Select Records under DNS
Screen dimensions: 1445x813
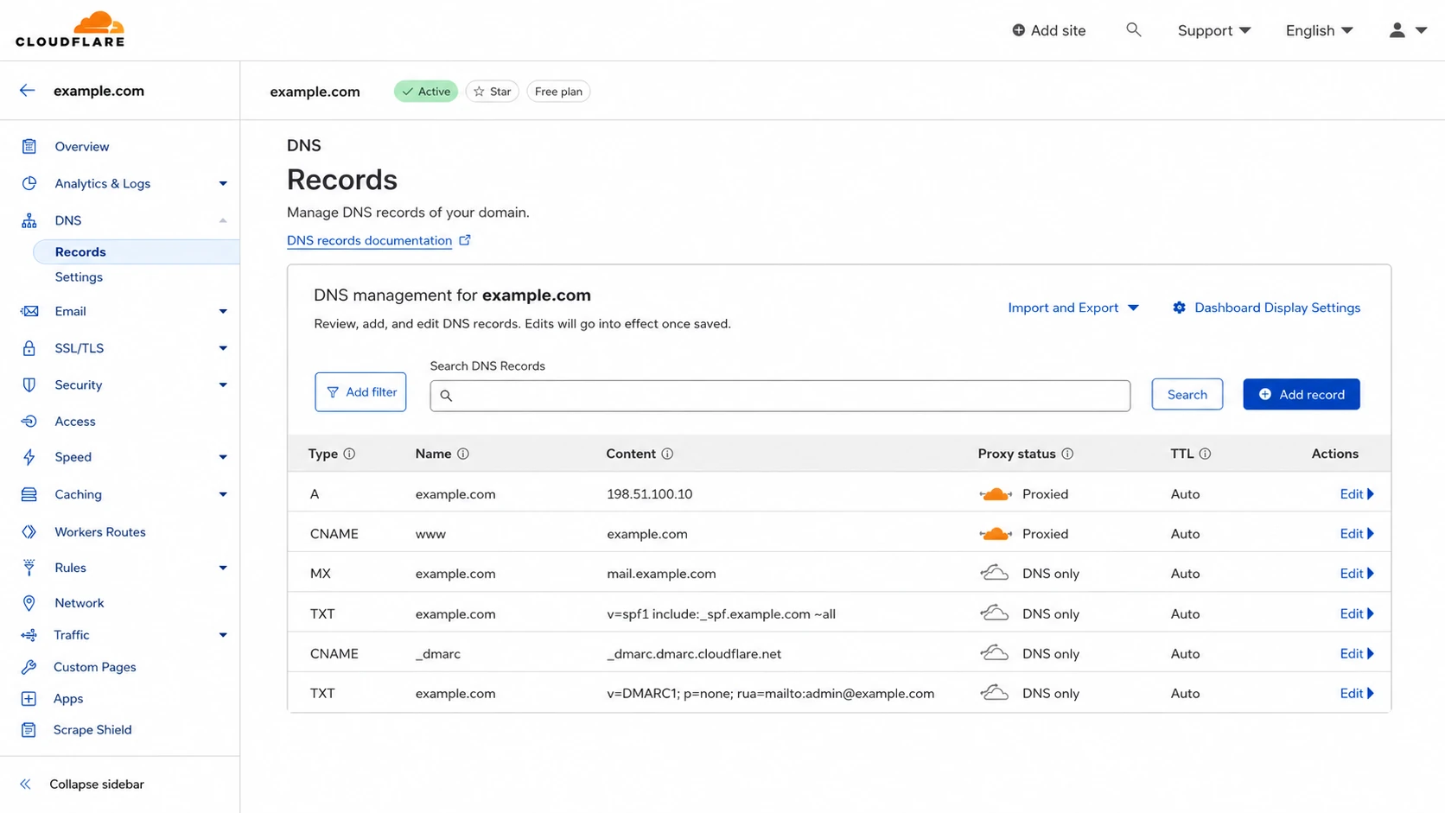[x=136, y=251]
